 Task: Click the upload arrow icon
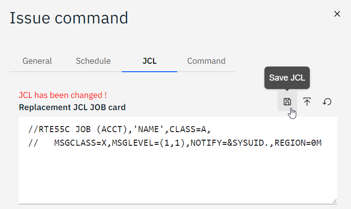point(307,102)
